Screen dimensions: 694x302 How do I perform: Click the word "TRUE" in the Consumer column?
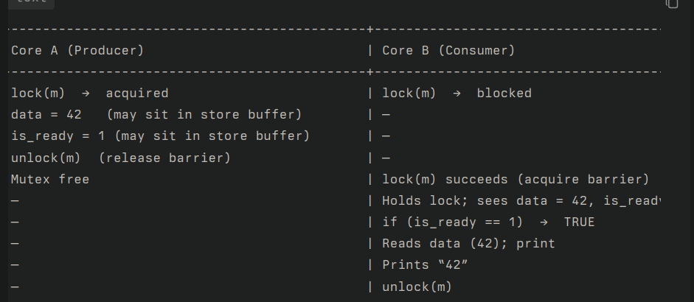coord(579,222)
